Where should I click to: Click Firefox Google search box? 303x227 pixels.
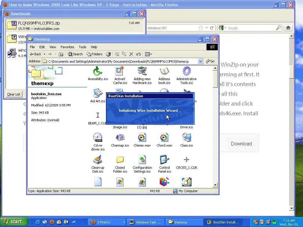[251, 28]
